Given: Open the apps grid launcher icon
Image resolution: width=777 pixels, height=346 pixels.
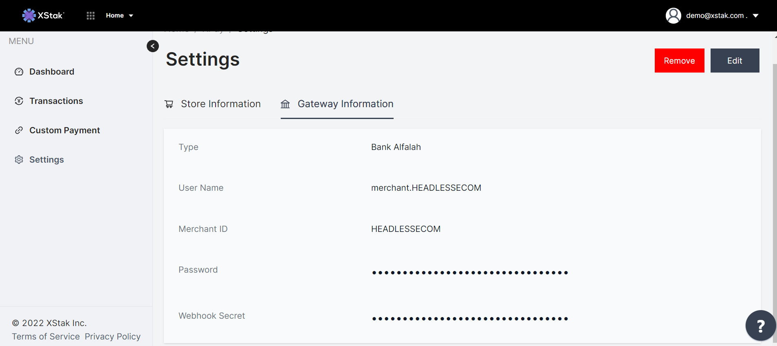Looking at the screenshot, I should pyautogui.click(x=90, y=15).
